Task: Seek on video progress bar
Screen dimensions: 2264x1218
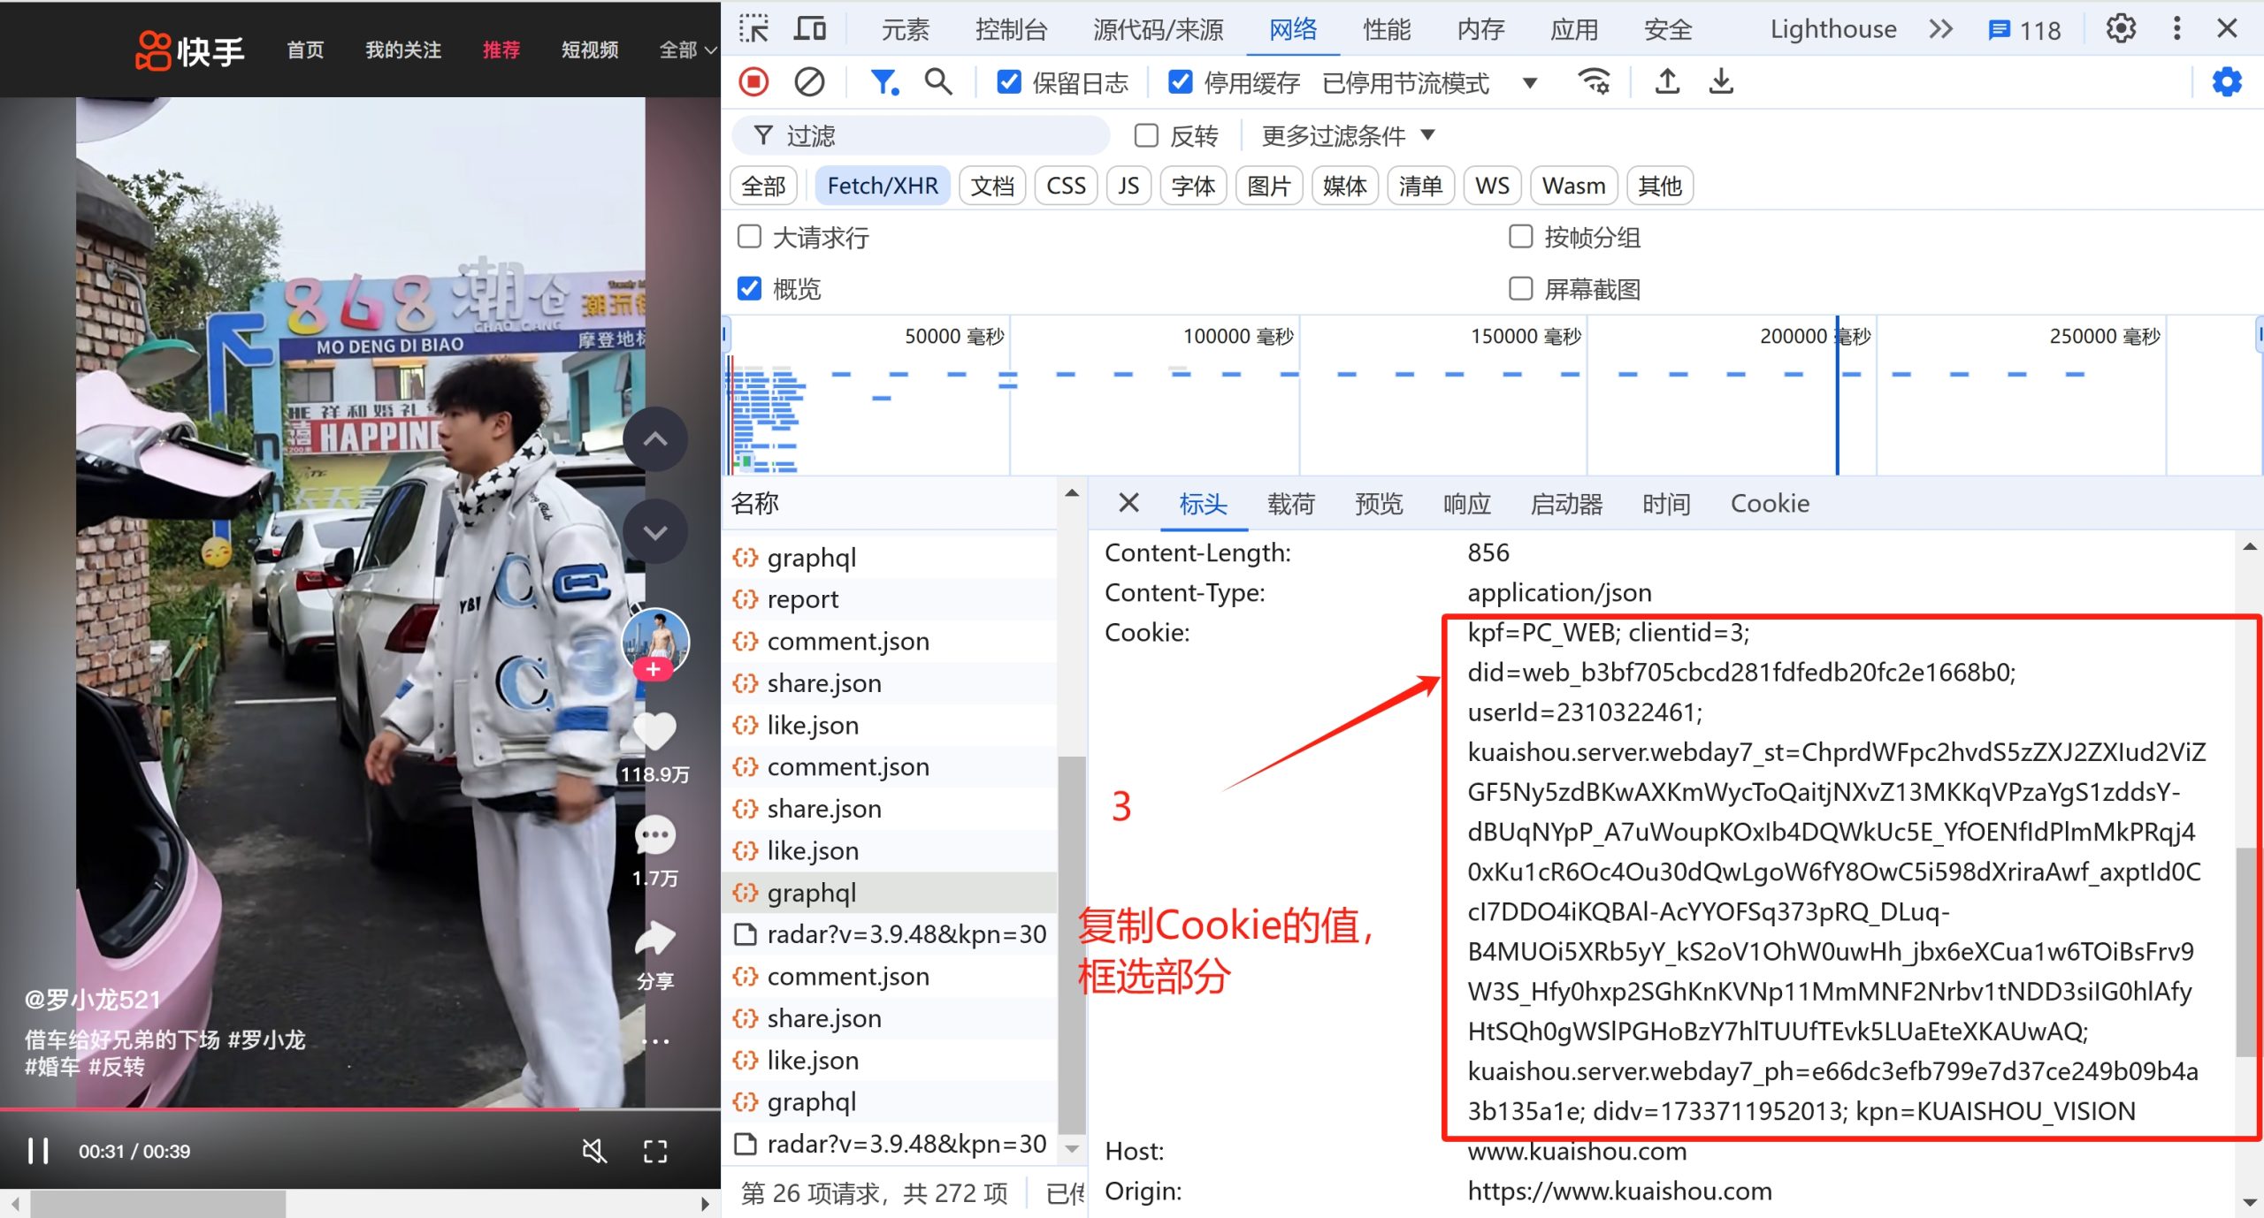Action: 360,1108
